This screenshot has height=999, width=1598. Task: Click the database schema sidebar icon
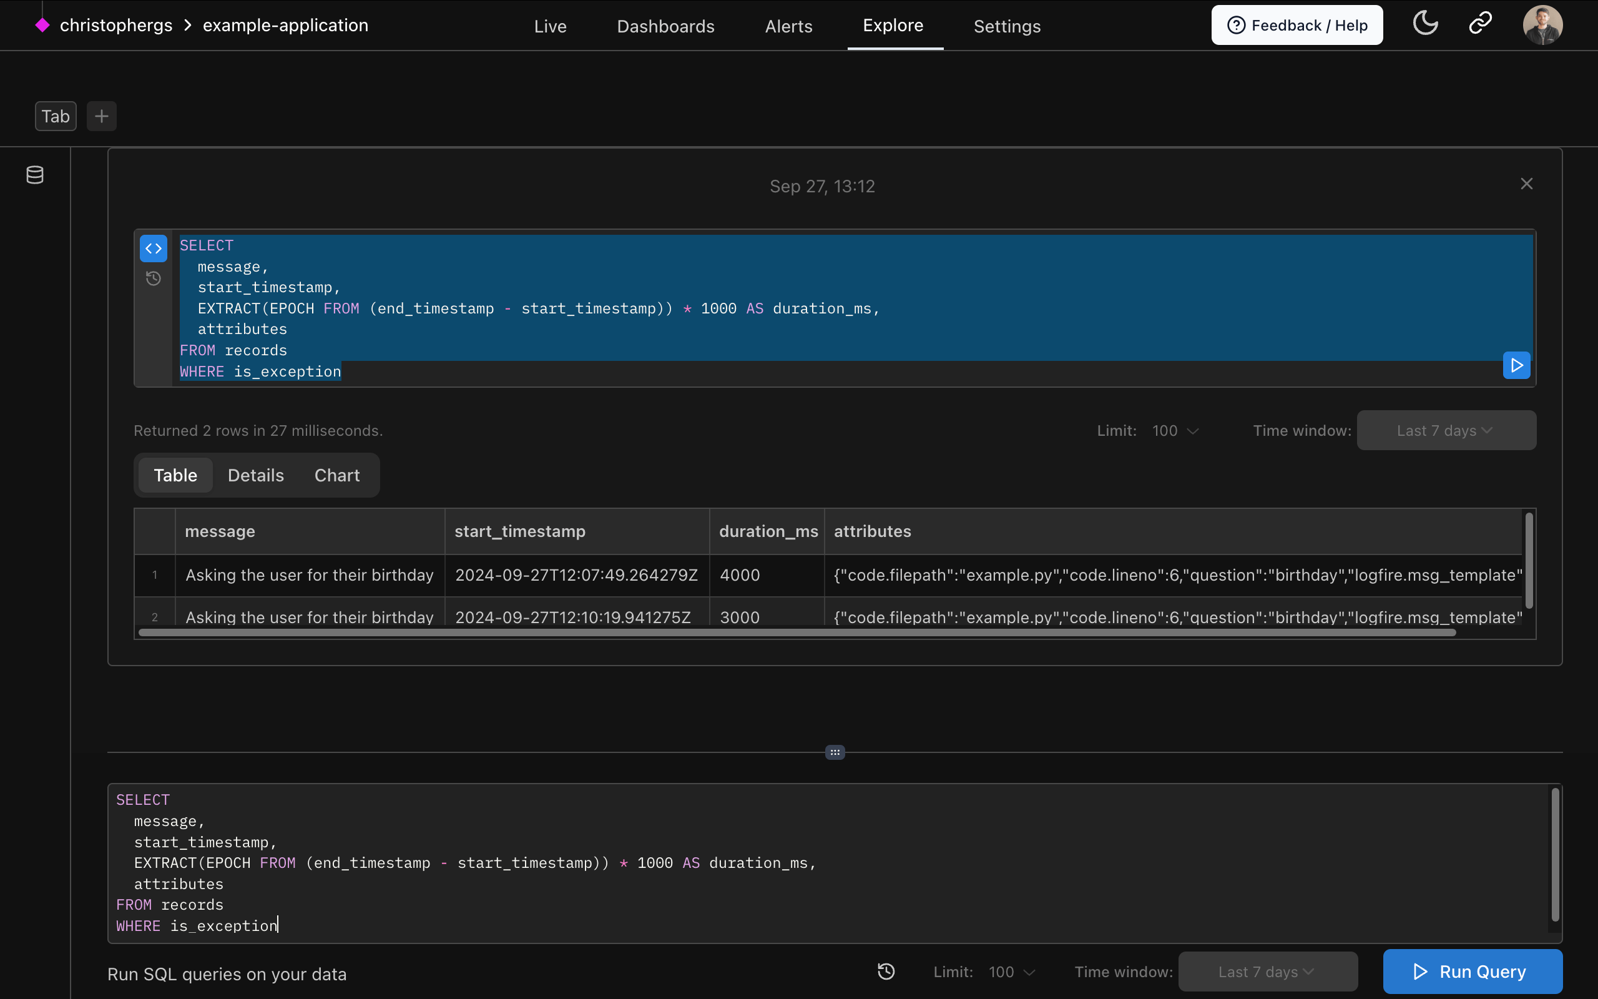35,175
